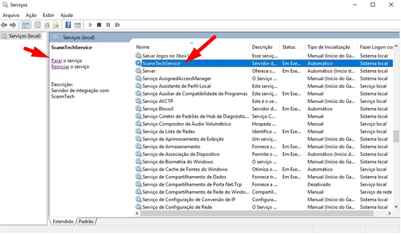Select Serviço de Associação de Dispositivo
Screen dimensions: 401x235
point(264,154)
